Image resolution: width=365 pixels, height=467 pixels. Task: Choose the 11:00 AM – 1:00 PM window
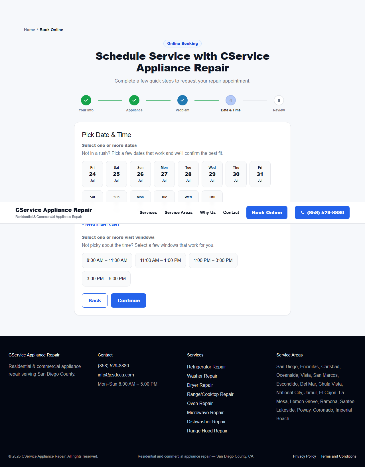pos(161,260)
